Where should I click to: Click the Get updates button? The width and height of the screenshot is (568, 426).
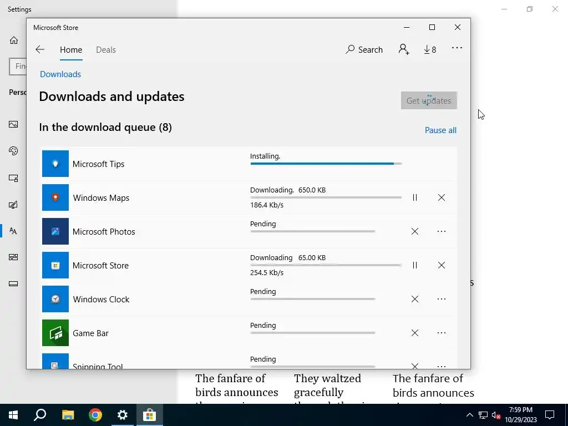coord(429,100)
